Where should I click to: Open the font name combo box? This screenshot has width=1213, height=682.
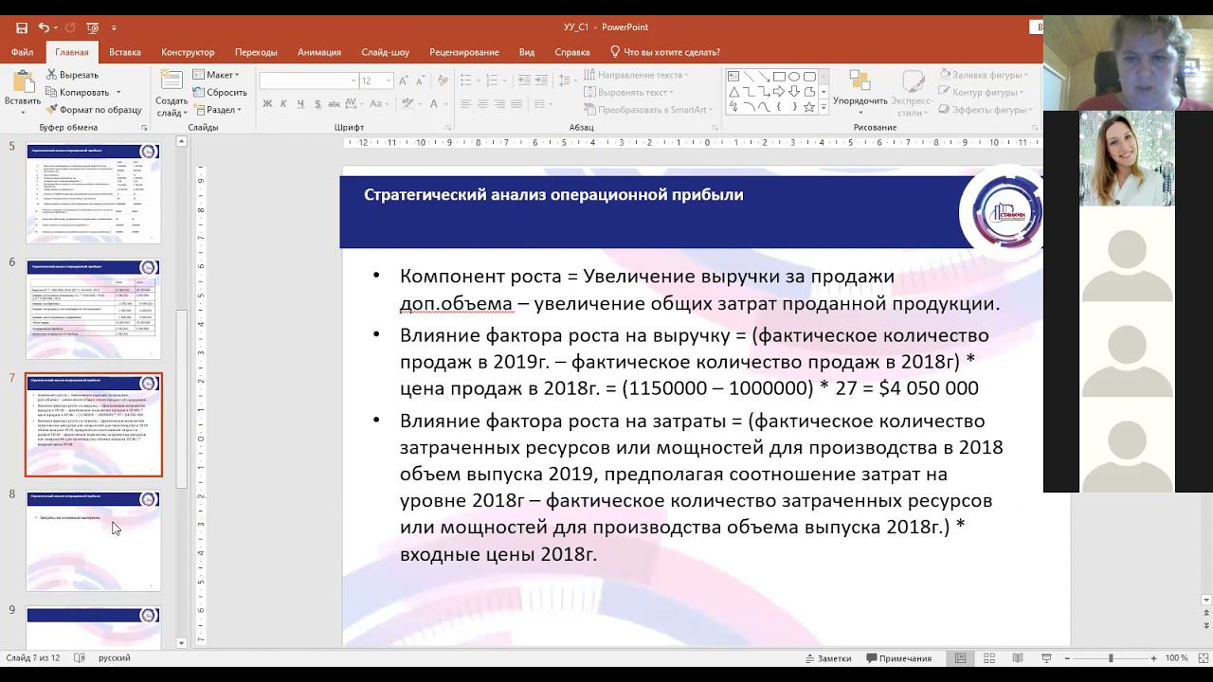309,81
